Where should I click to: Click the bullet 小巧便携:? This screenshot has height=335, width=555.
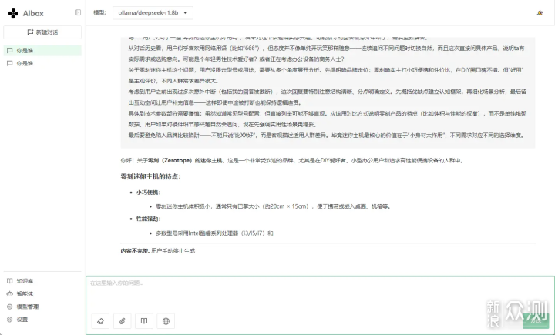[148, 193]
